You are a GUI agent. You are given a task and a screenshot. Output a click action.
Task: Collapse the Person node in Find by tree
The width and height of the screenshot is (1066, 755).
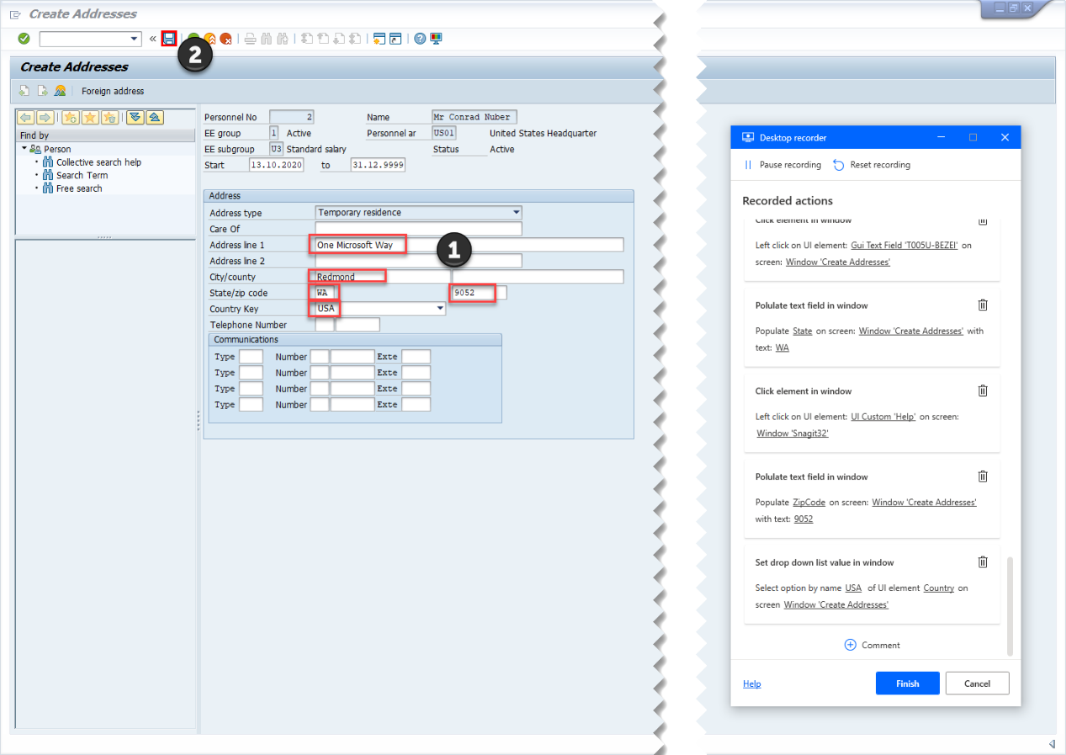pos(24,148)
